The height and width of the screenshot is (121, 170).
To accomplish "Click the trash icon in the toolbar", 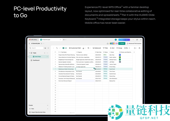I will tap(139, 48).
